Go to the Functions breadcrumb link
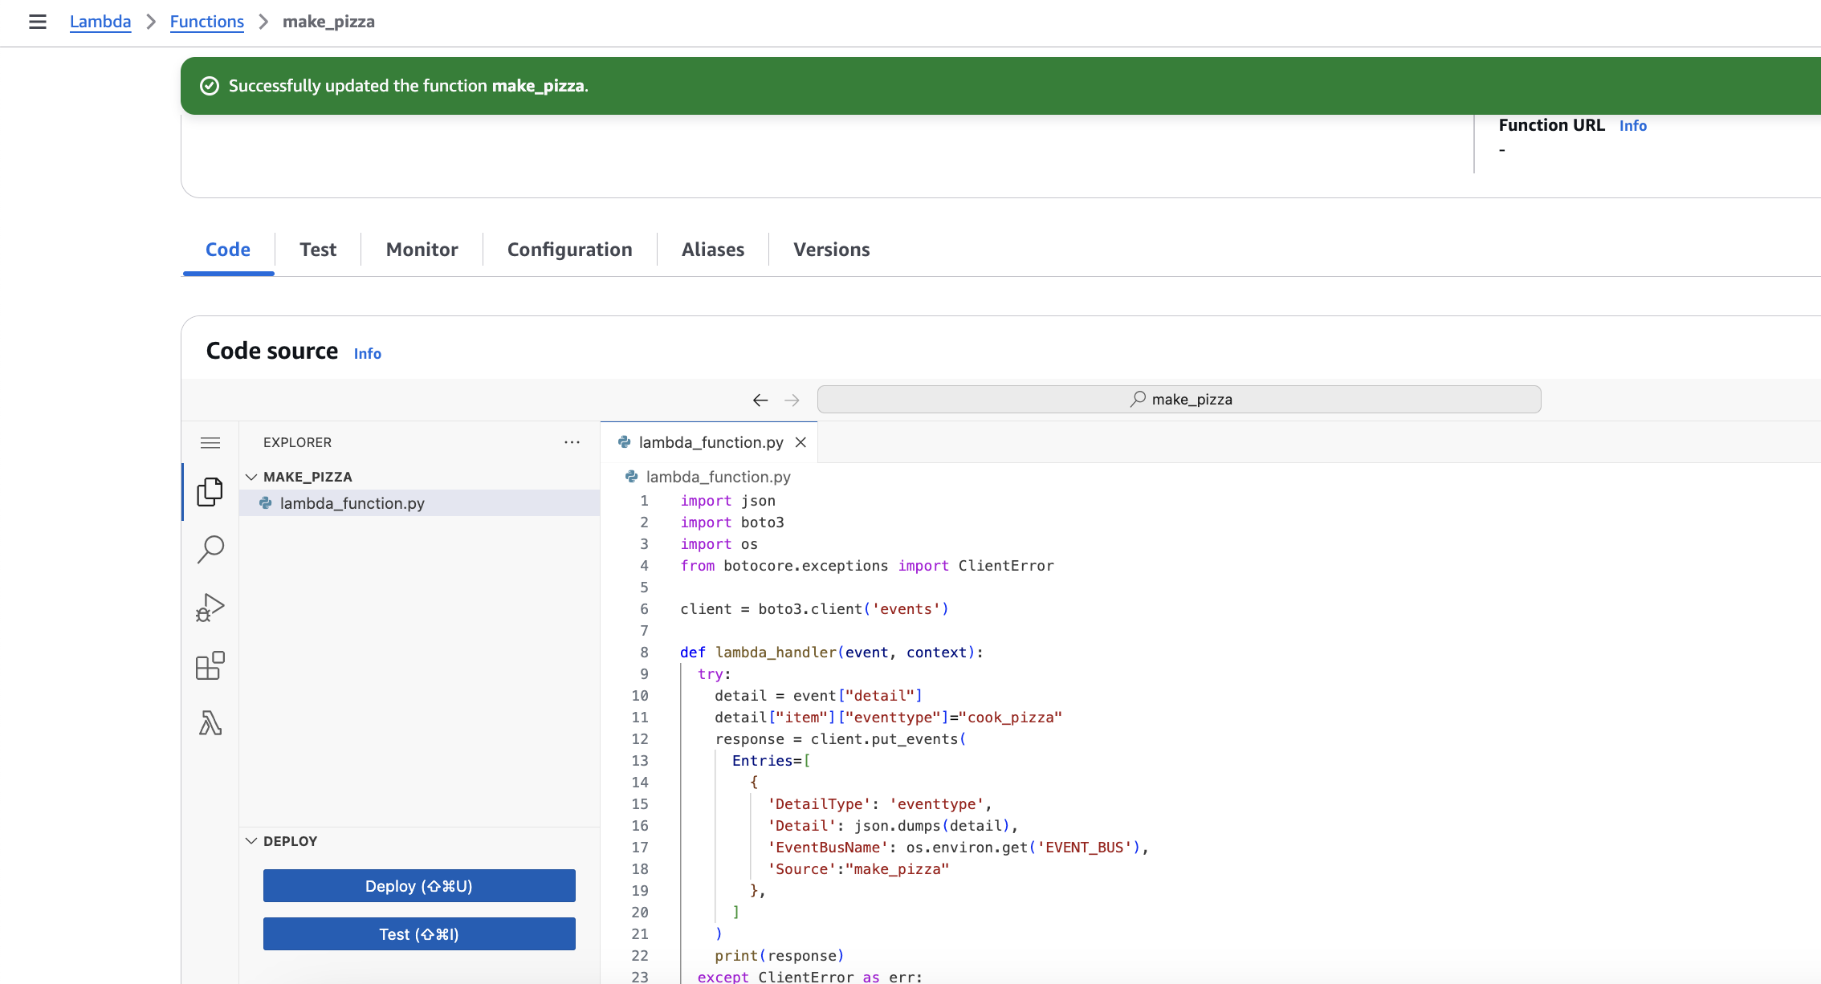This screenshot has height=984, width=1821. (207, 22)
